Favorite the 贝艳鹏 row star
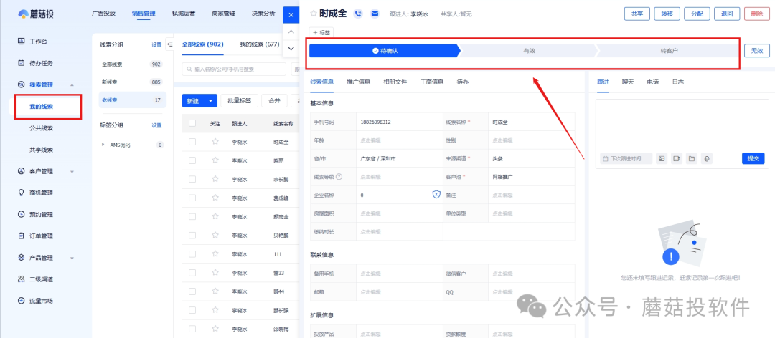Screen dimensions: 775x338 pos(215,236)
